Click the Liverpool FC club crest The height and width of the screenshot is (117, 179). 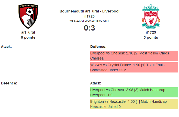151,16
